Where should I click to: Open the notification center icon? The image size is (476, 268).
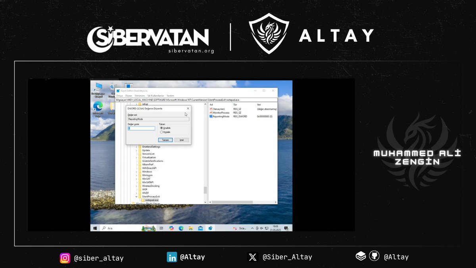tap(286, 228)
